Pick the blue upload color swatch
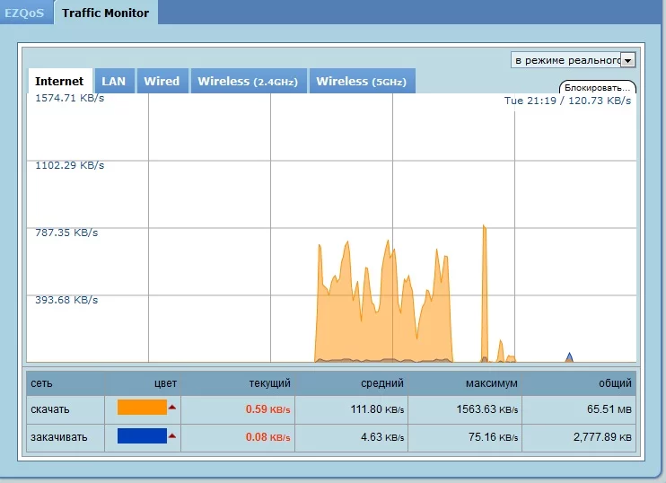Screen dimensions: 666x483 (142, 436)
